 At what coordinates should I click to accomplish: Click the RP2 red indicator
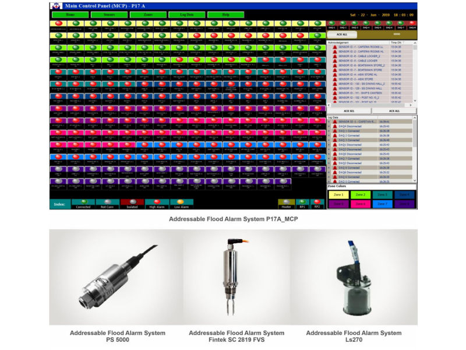(317, 202)
